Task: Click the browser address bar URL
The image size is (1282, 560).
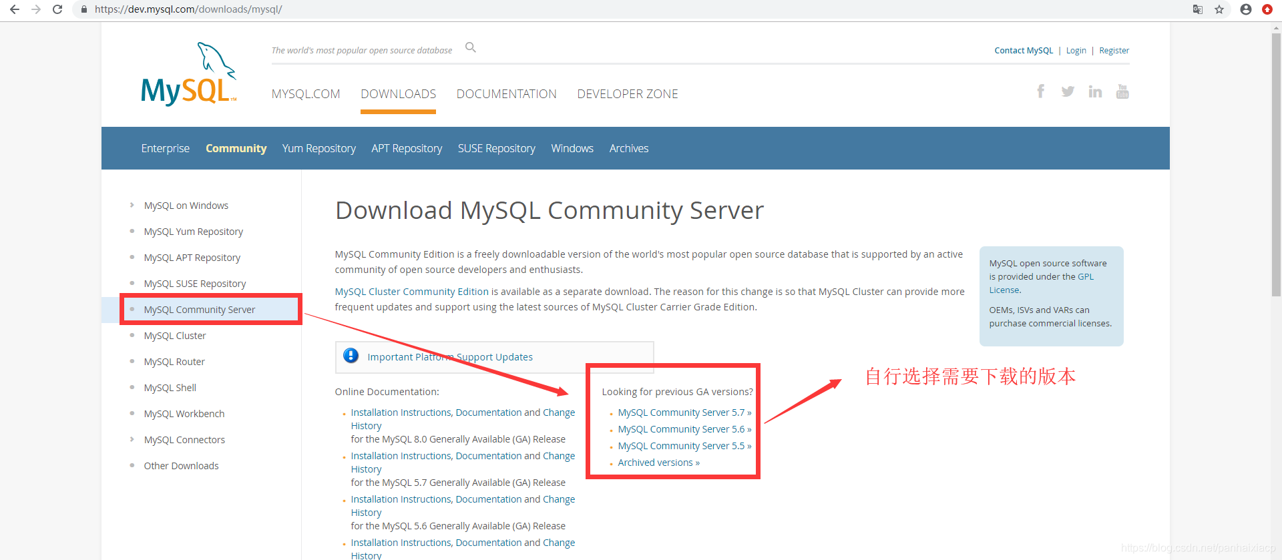Action: click(x=188, y=9)
